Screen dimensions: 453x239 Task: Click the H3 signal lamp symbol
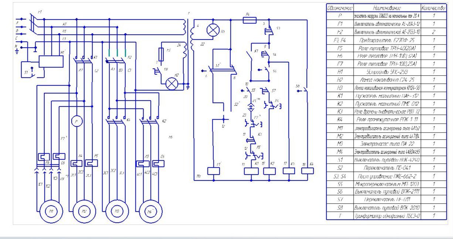click(213, 31)
